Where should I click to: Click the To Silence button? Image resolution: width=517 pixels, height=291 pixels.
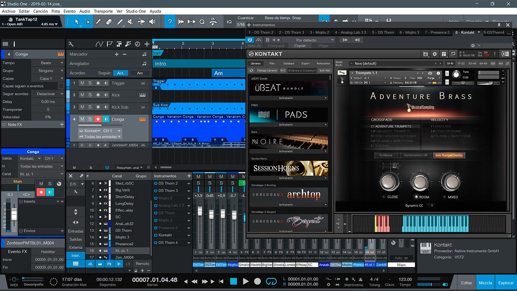point(386,155)
